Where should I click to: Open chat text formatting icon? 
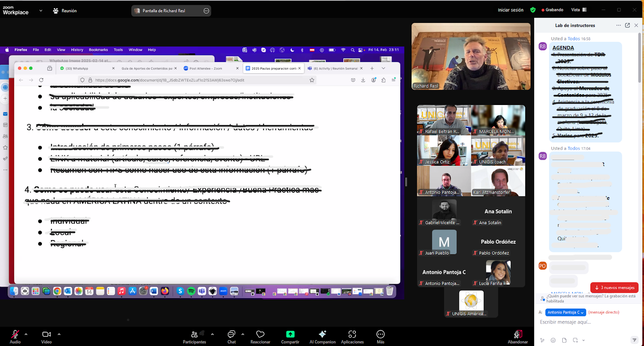(542, 340)
